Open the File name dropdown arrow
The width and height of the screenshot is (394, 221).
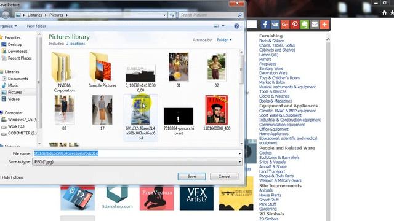tap(239, 153)
